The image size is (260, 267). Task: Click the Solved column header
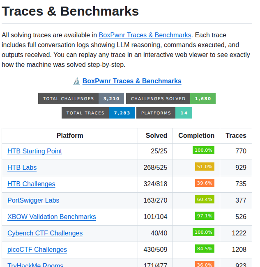(x=155, y=136)
